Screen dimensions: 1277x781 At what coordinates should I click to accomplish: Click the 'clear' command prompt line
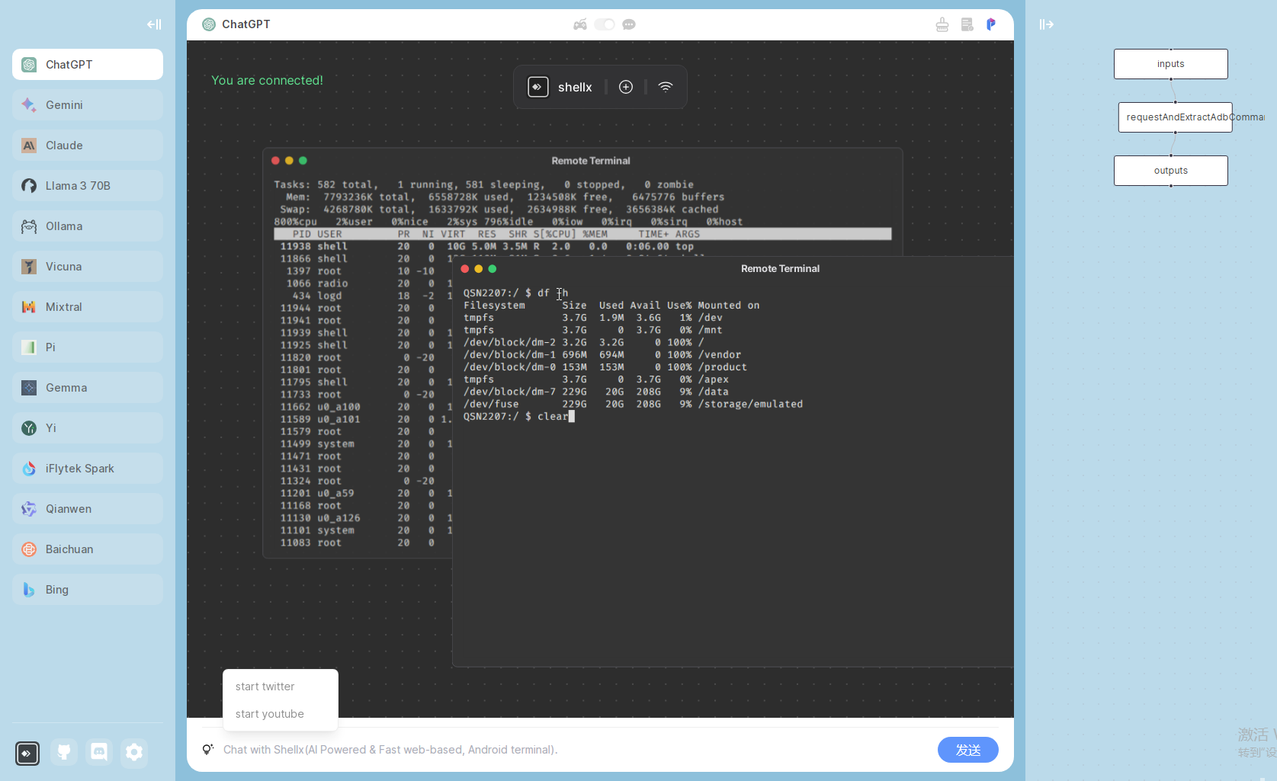click(518, 417)
